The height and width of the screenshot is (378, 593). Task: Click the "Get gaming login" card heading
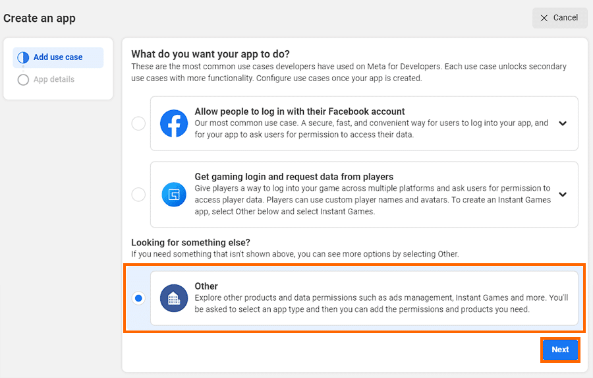pyautogui.click(x=294, y=177)
